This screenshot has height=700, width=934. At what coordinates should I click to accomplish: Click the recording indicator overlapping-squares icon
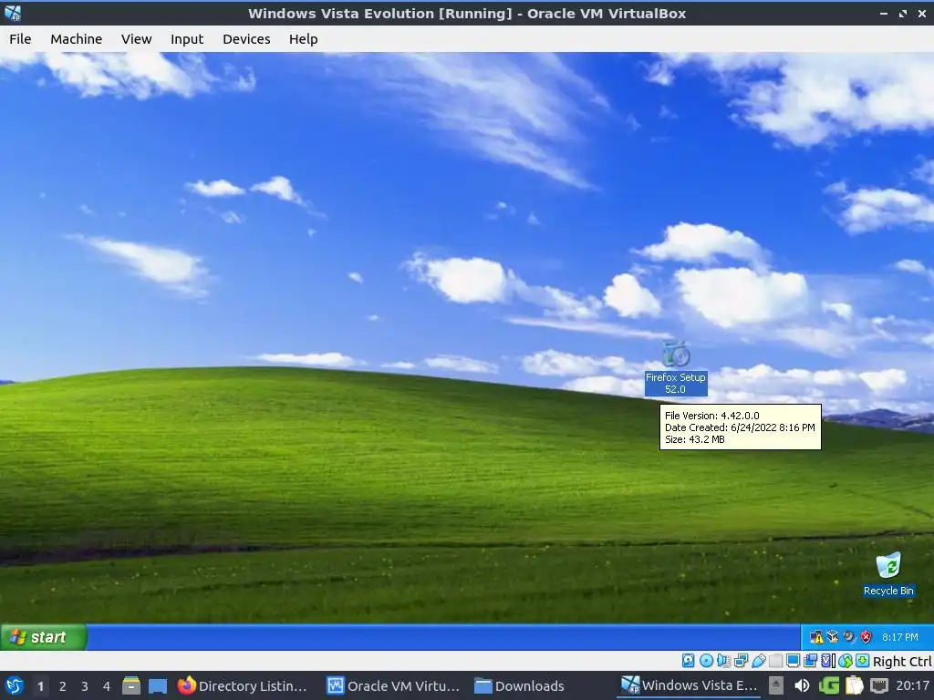coord(810,660)
